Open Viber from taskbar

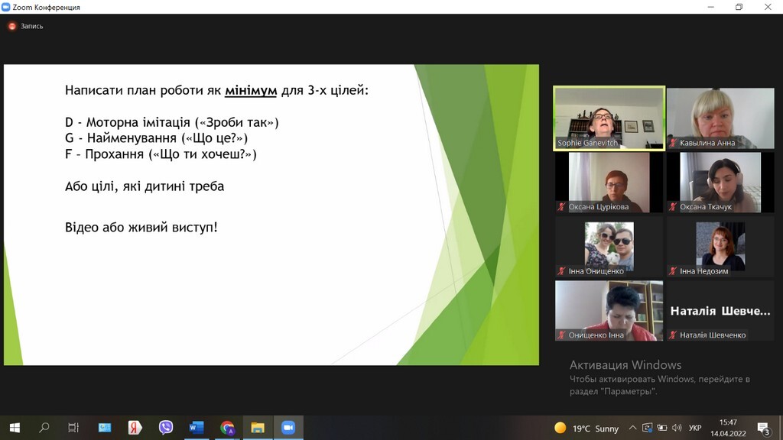pyautogui.click(x=165, y=428)
